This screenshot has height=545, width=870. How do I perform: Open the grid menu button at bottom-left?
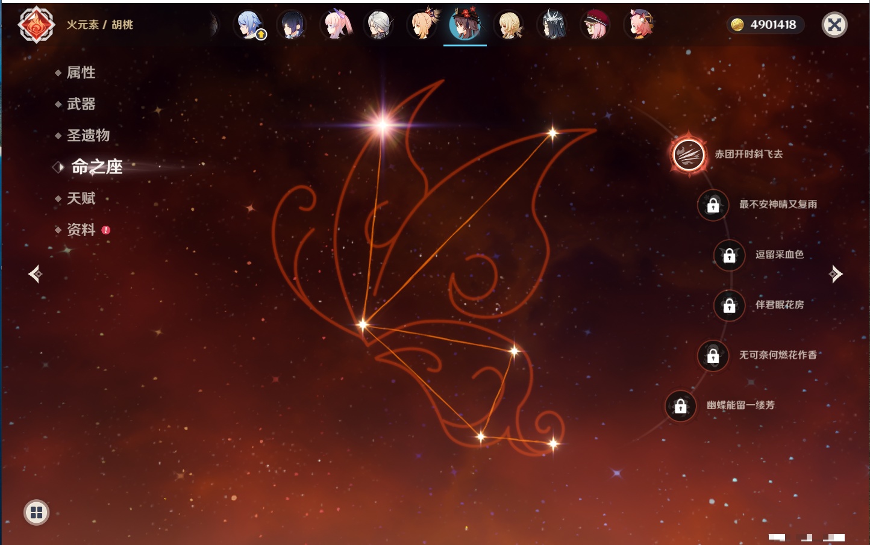click(36, 512)
